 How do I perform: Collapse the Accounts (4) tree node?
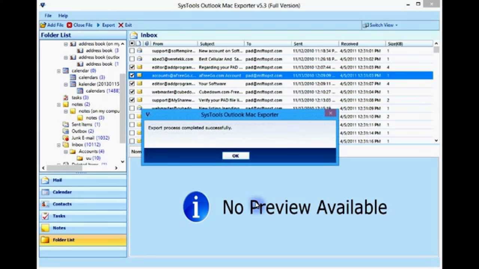(66, 151)
